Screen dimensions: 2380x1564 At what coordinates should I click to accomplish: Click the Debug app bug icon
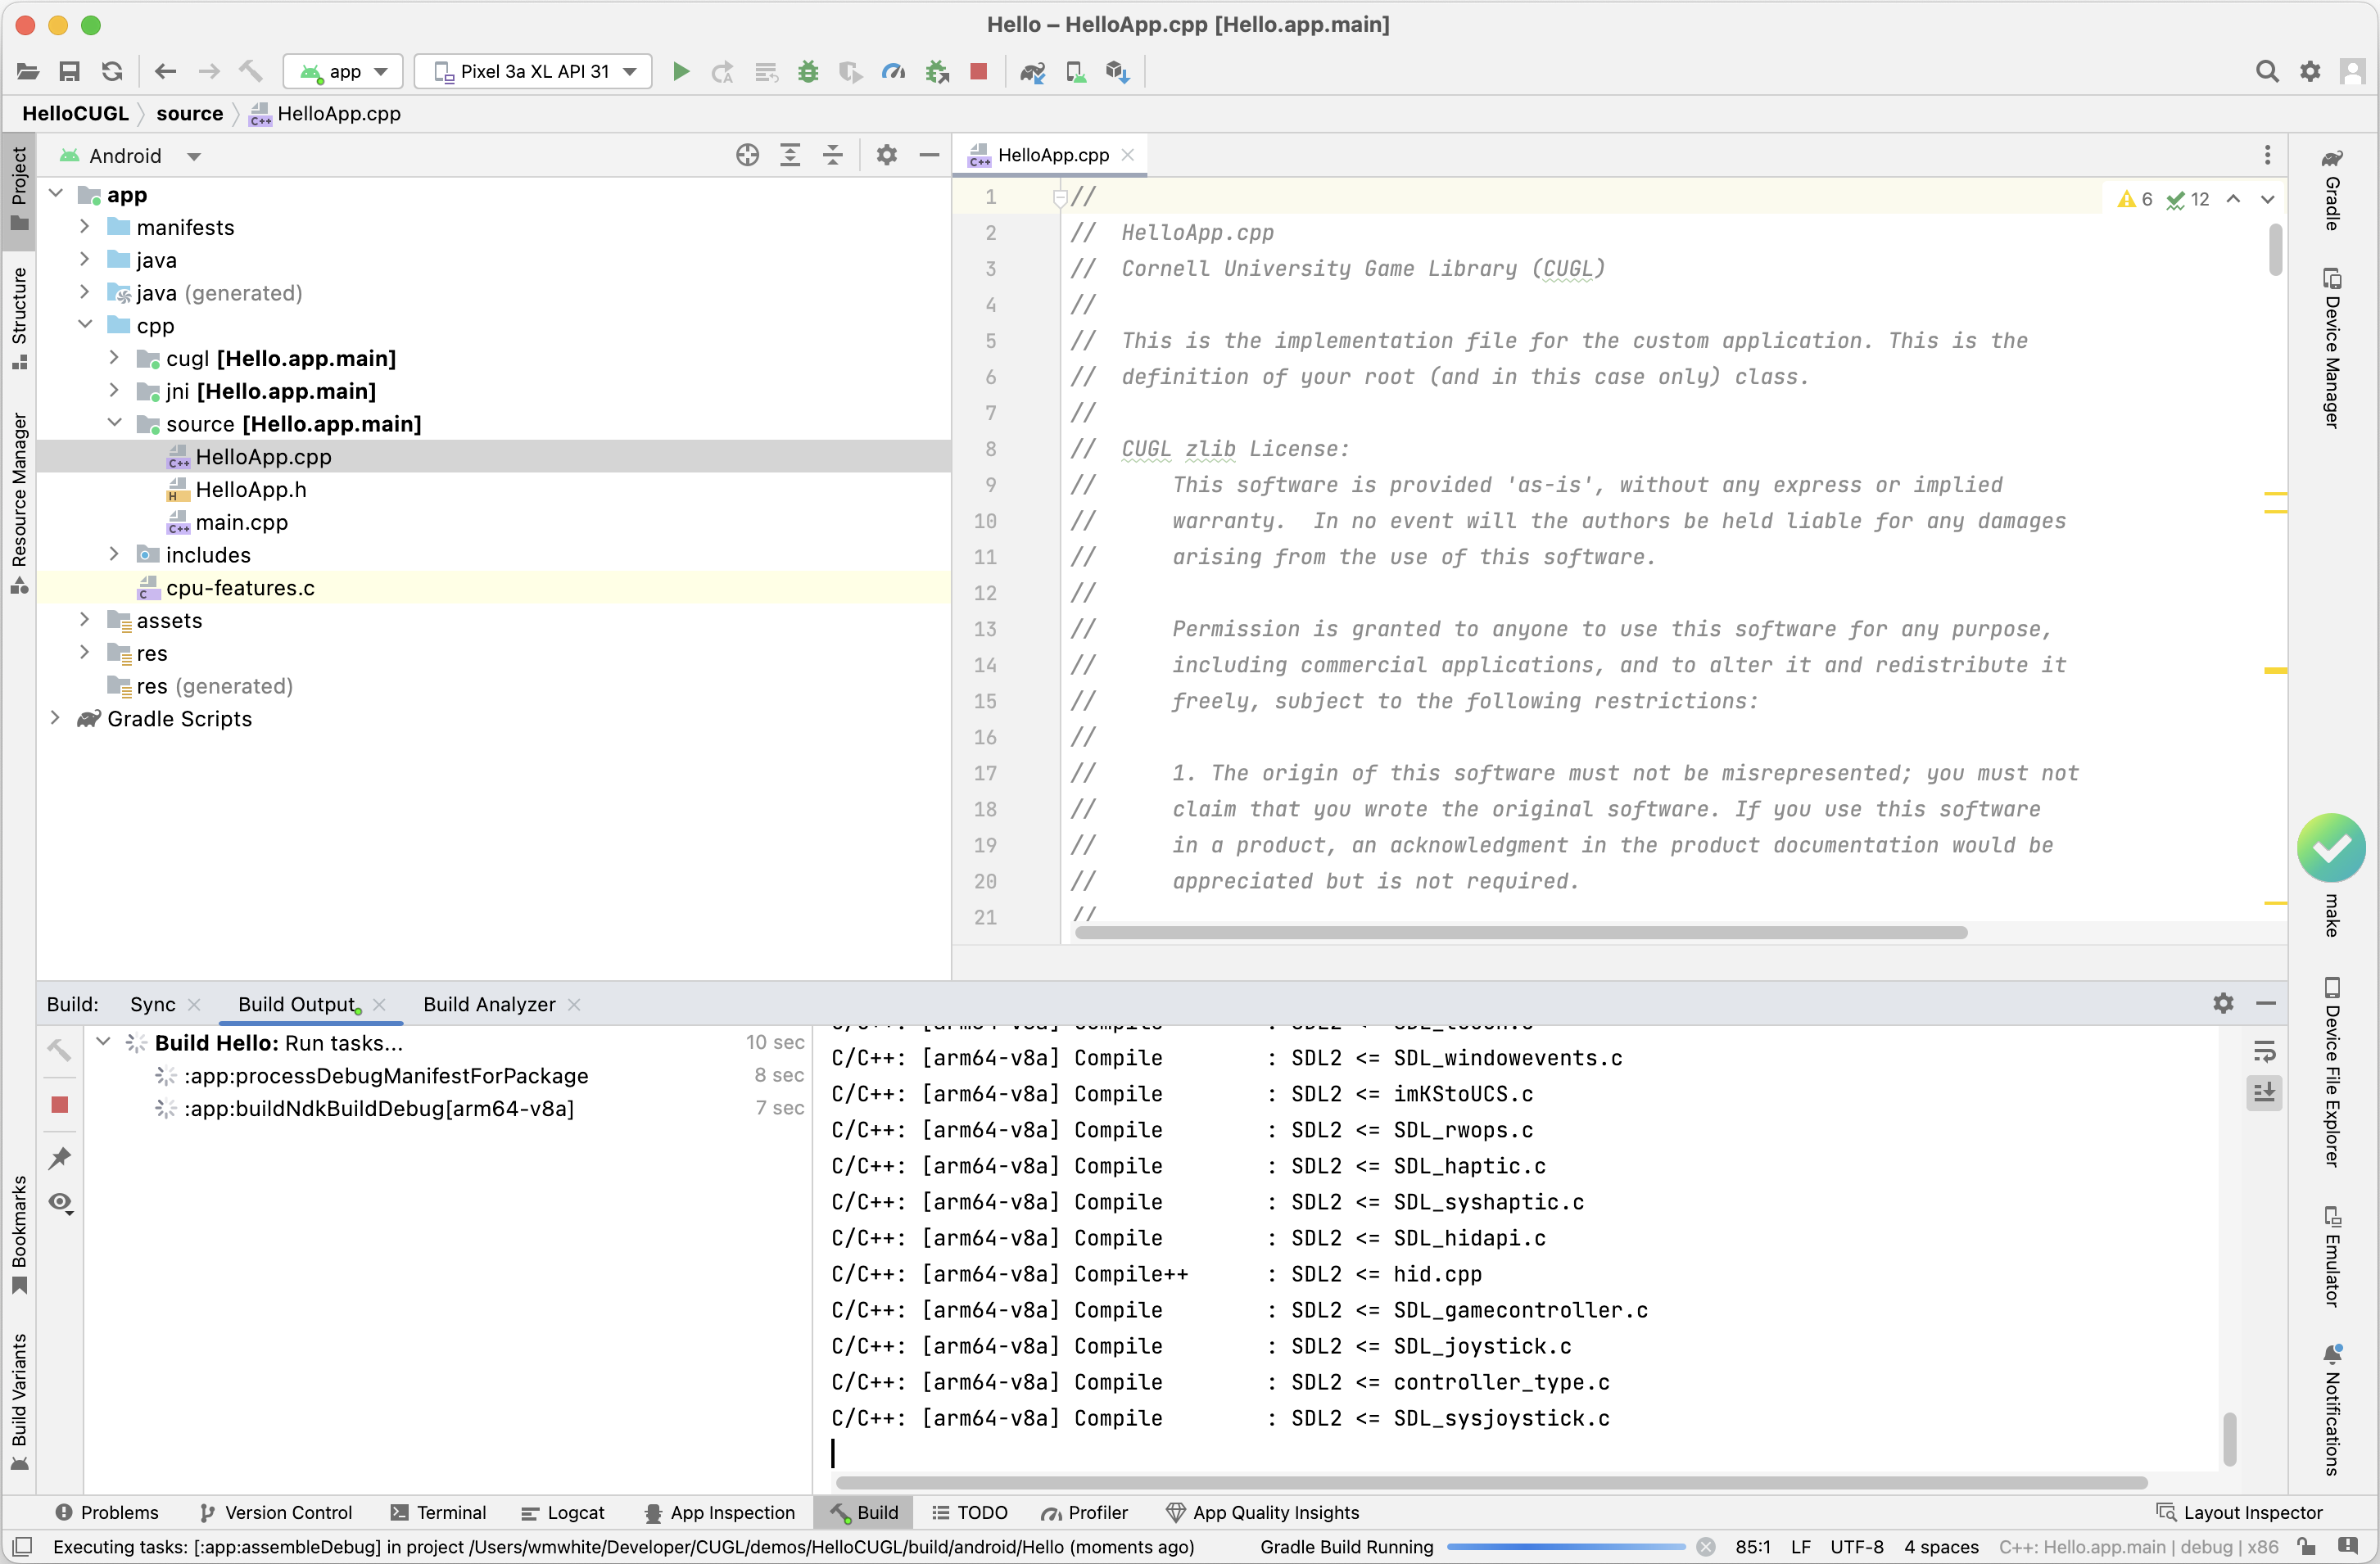808,71
